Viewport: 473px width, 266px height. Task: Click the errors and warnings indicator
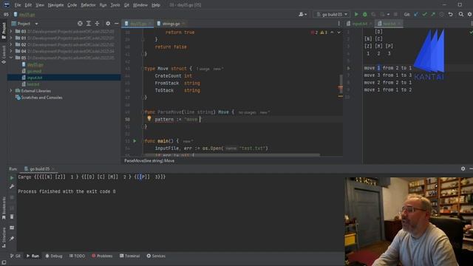[x=319, y=33]
